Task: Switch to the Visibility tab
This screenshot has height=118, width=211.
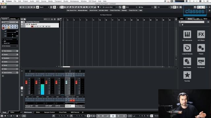Action: [13, 19]
